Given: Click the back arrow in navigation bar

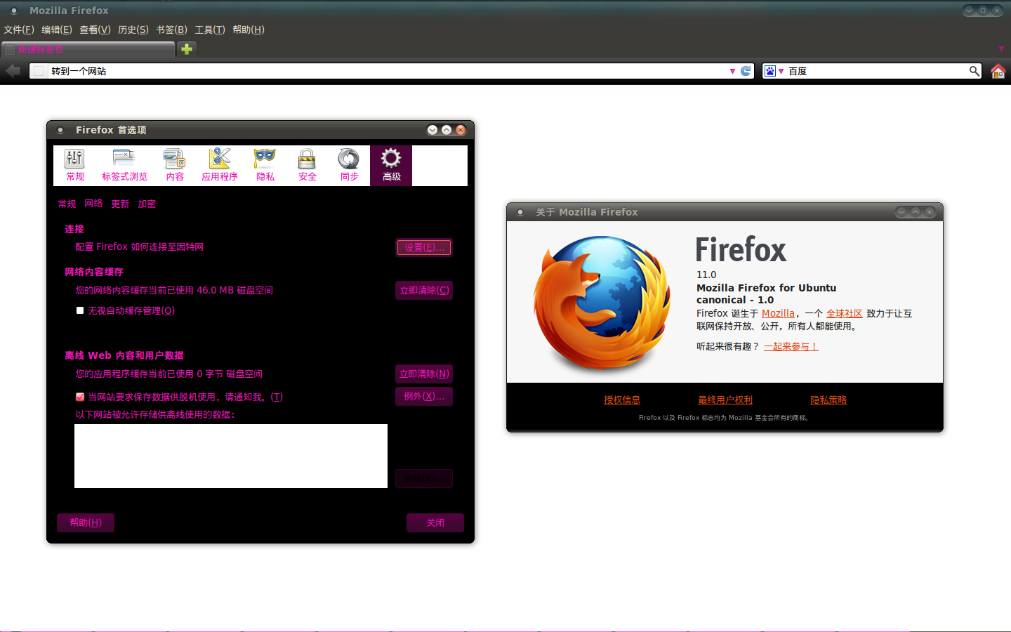Looking at the screenshot, I should point(13,70).
